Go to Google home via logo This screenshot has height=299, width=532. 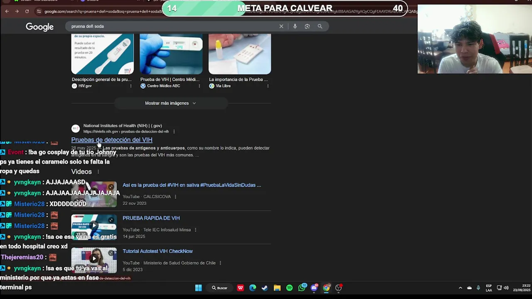[39, 27]
